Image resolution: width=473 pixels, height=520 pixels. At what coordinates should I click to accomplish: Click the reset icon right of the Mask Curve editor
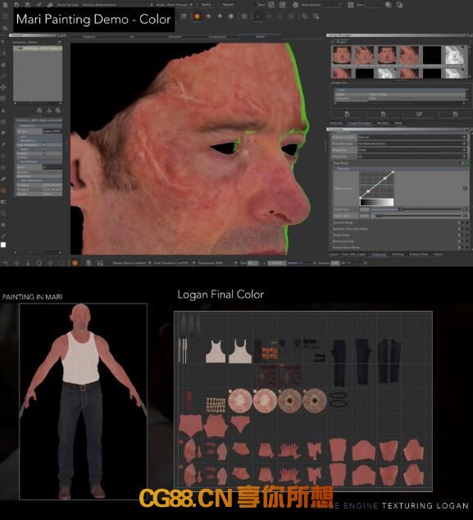coord(464,189)
